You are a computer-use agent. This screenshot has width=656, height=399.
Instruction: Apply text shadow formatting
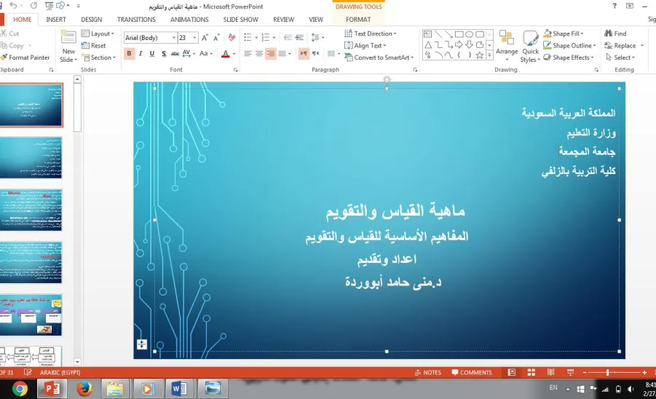click(164, 54)
